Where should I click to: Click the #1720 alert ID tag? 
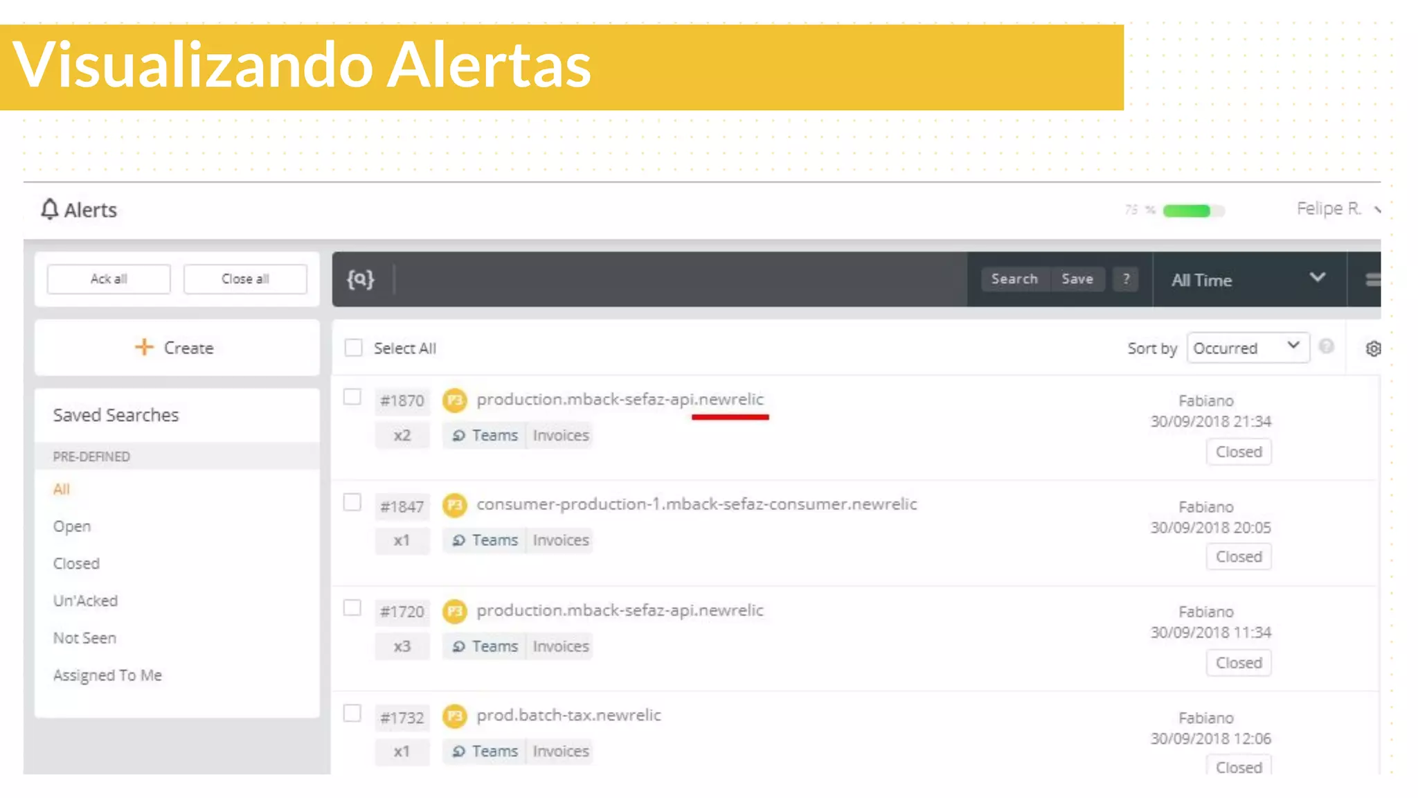[x=402, y=612]
